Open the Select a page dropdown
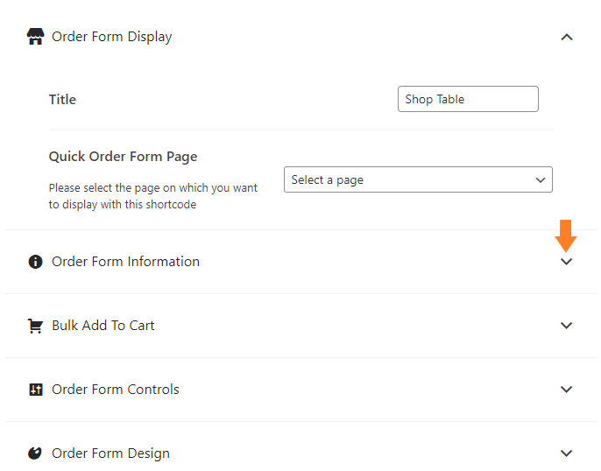Screen dimensions: 601x471 click(x=418, y=179)
